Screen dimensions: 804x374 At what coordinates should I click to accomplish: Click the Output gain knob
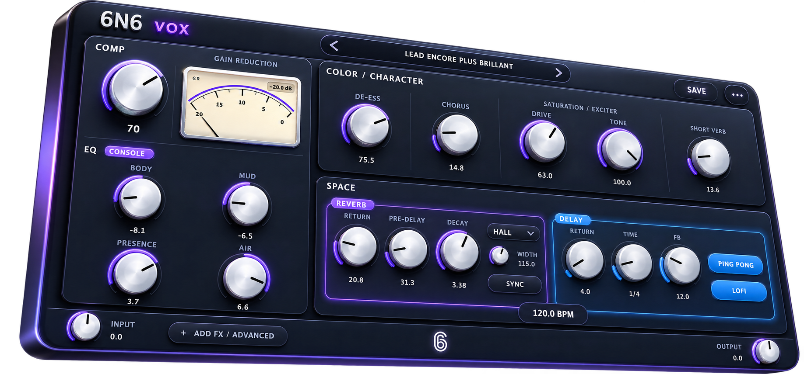(768, 352)
